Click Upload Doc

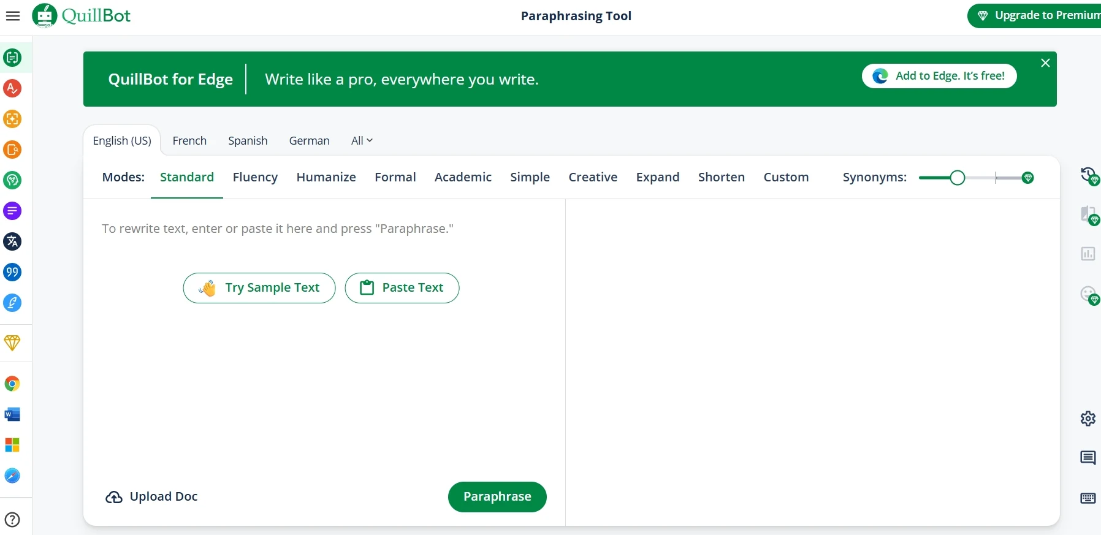click(x=151, y=497)
